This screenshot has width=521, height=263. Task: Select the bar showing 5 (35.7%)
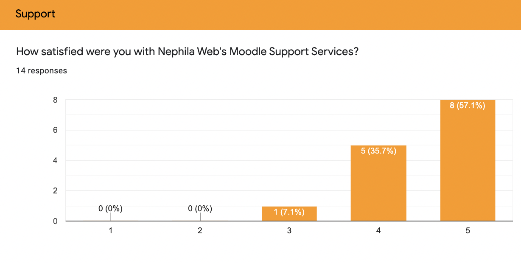(x=378, y=183)
